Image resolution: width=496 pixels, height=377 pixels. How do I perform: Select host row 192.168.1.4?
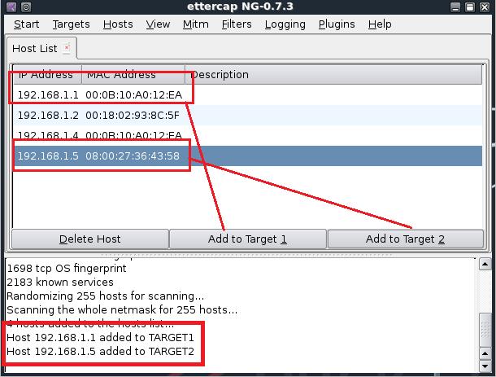[x=248, y=136]
